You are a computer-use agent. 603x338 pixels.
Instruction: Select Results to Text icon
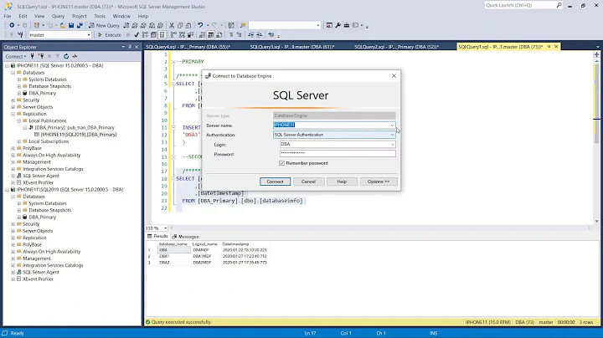(x=202, y=35)
